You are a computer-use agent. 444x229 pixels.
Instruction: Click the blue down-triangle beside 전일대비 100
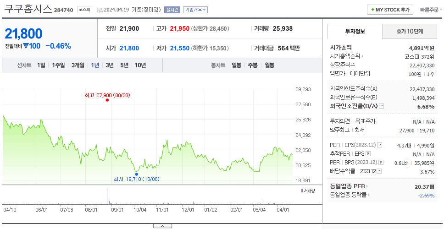26,46
